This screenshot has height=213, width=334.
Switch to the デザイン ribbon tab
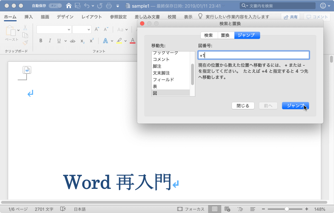(x=65, y=17)
